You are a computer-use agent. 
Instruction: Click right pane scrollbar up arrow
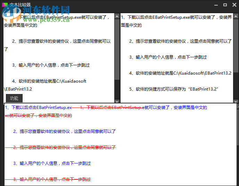pyautogui.click(x=236, y=16)
